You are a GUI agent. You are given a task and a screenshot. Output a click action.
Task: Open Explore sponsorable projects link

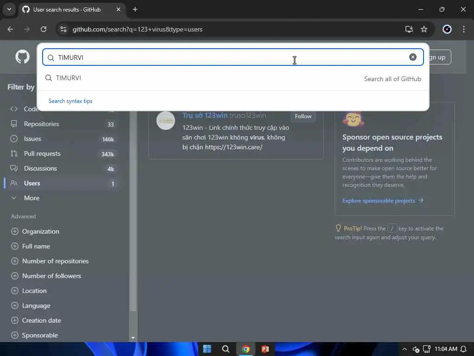point(383,201)
